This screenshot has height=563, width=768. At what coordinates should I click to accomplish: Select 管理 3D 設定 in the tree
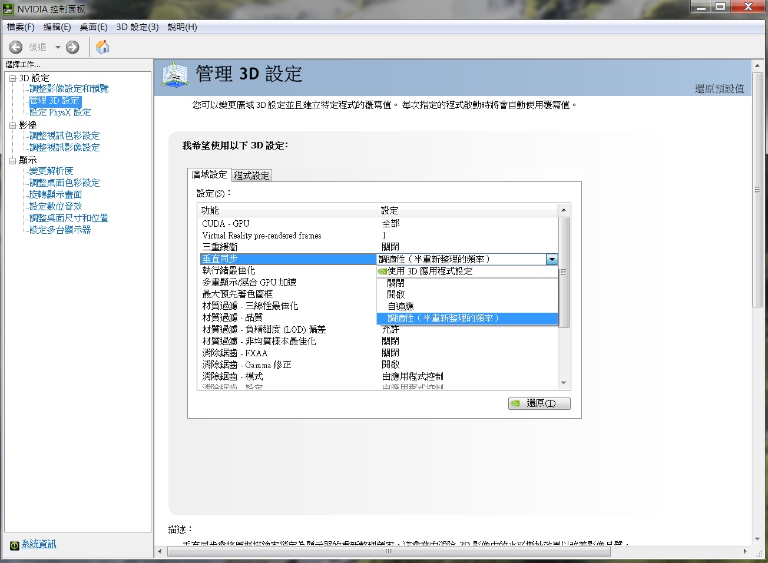point(55,101)
